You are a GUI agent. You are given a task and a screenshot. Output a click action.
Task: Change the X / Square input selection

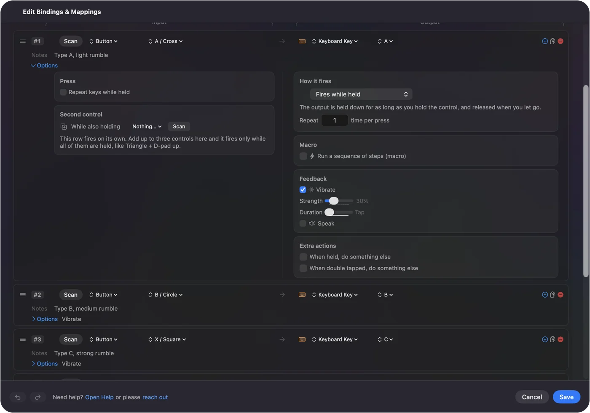pos(167,339)
